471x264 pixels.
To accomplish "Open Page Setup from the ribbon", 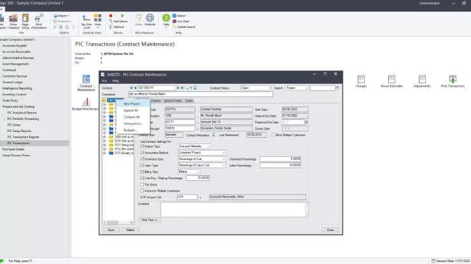I will click(x=25, y=22).
